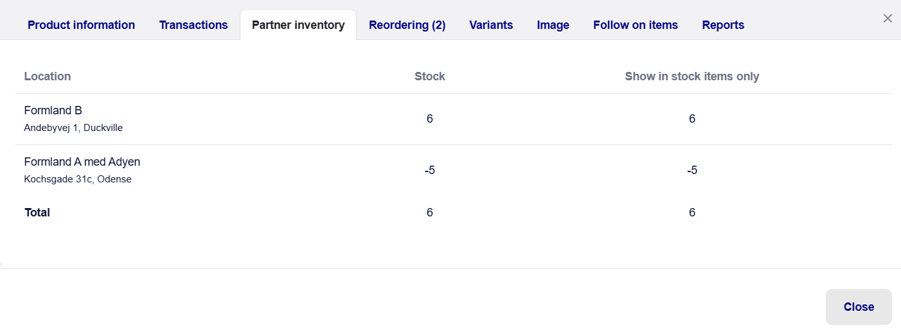Open the Product information tab

tap(81, 25)
